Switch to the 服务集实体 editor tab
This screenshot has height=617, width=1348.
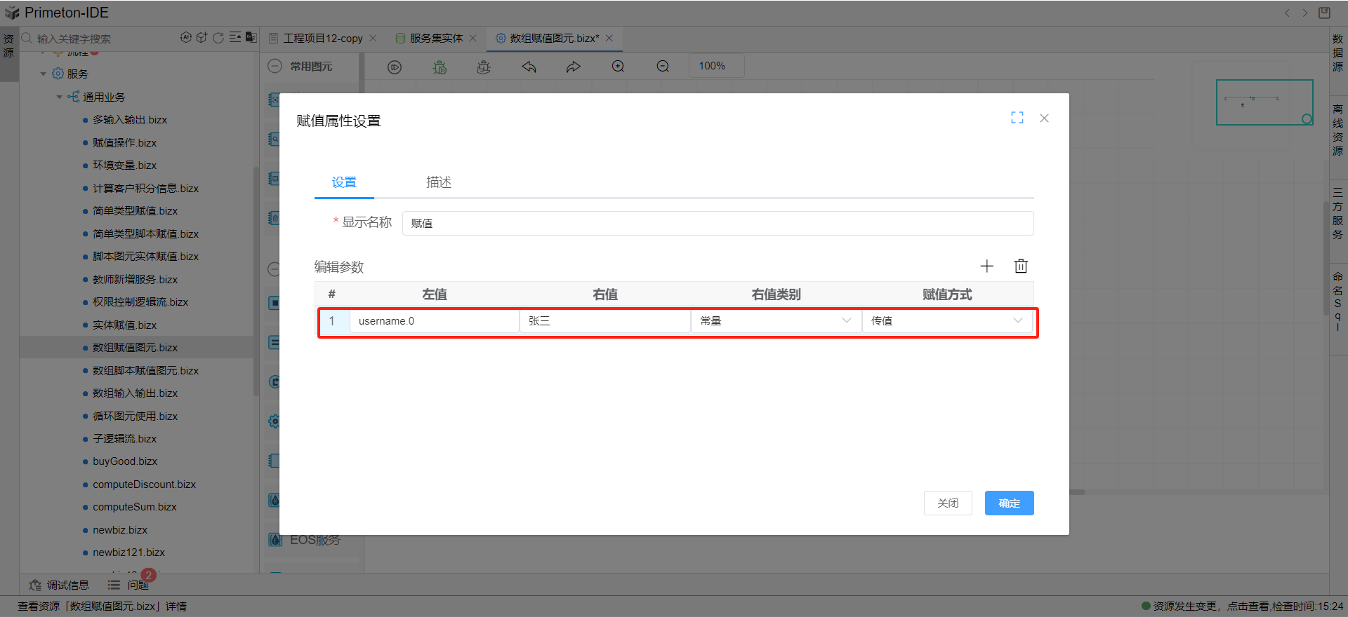pos(436,39)
